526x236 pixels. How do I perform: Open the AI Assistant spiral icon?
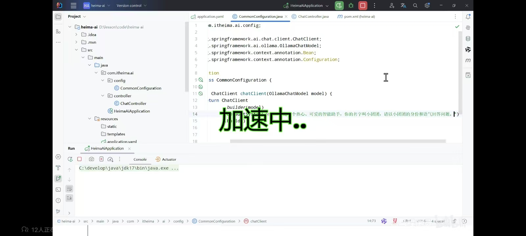coord(468,28)
